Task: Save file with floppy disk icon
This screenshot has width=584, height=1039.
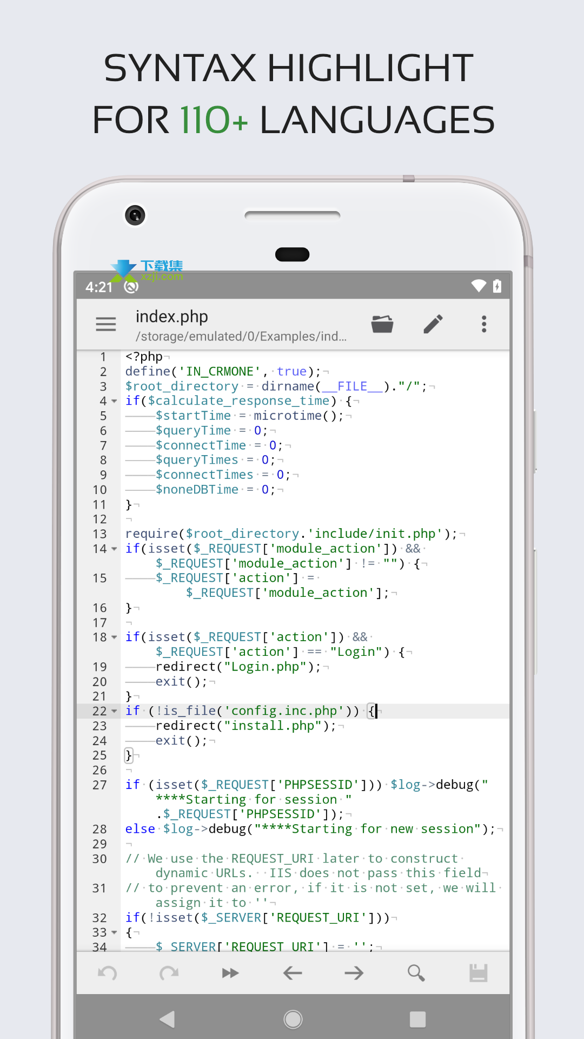Action: (479, 973)
